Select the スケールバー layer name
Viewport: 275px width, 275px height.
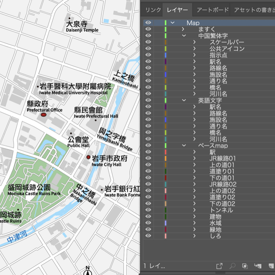(227, 42)
